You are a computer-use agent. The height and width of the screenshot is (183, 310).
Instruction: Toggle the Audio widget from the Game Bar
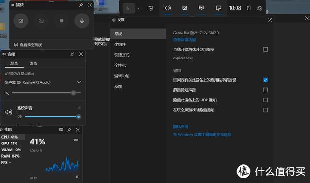(167, 8)
